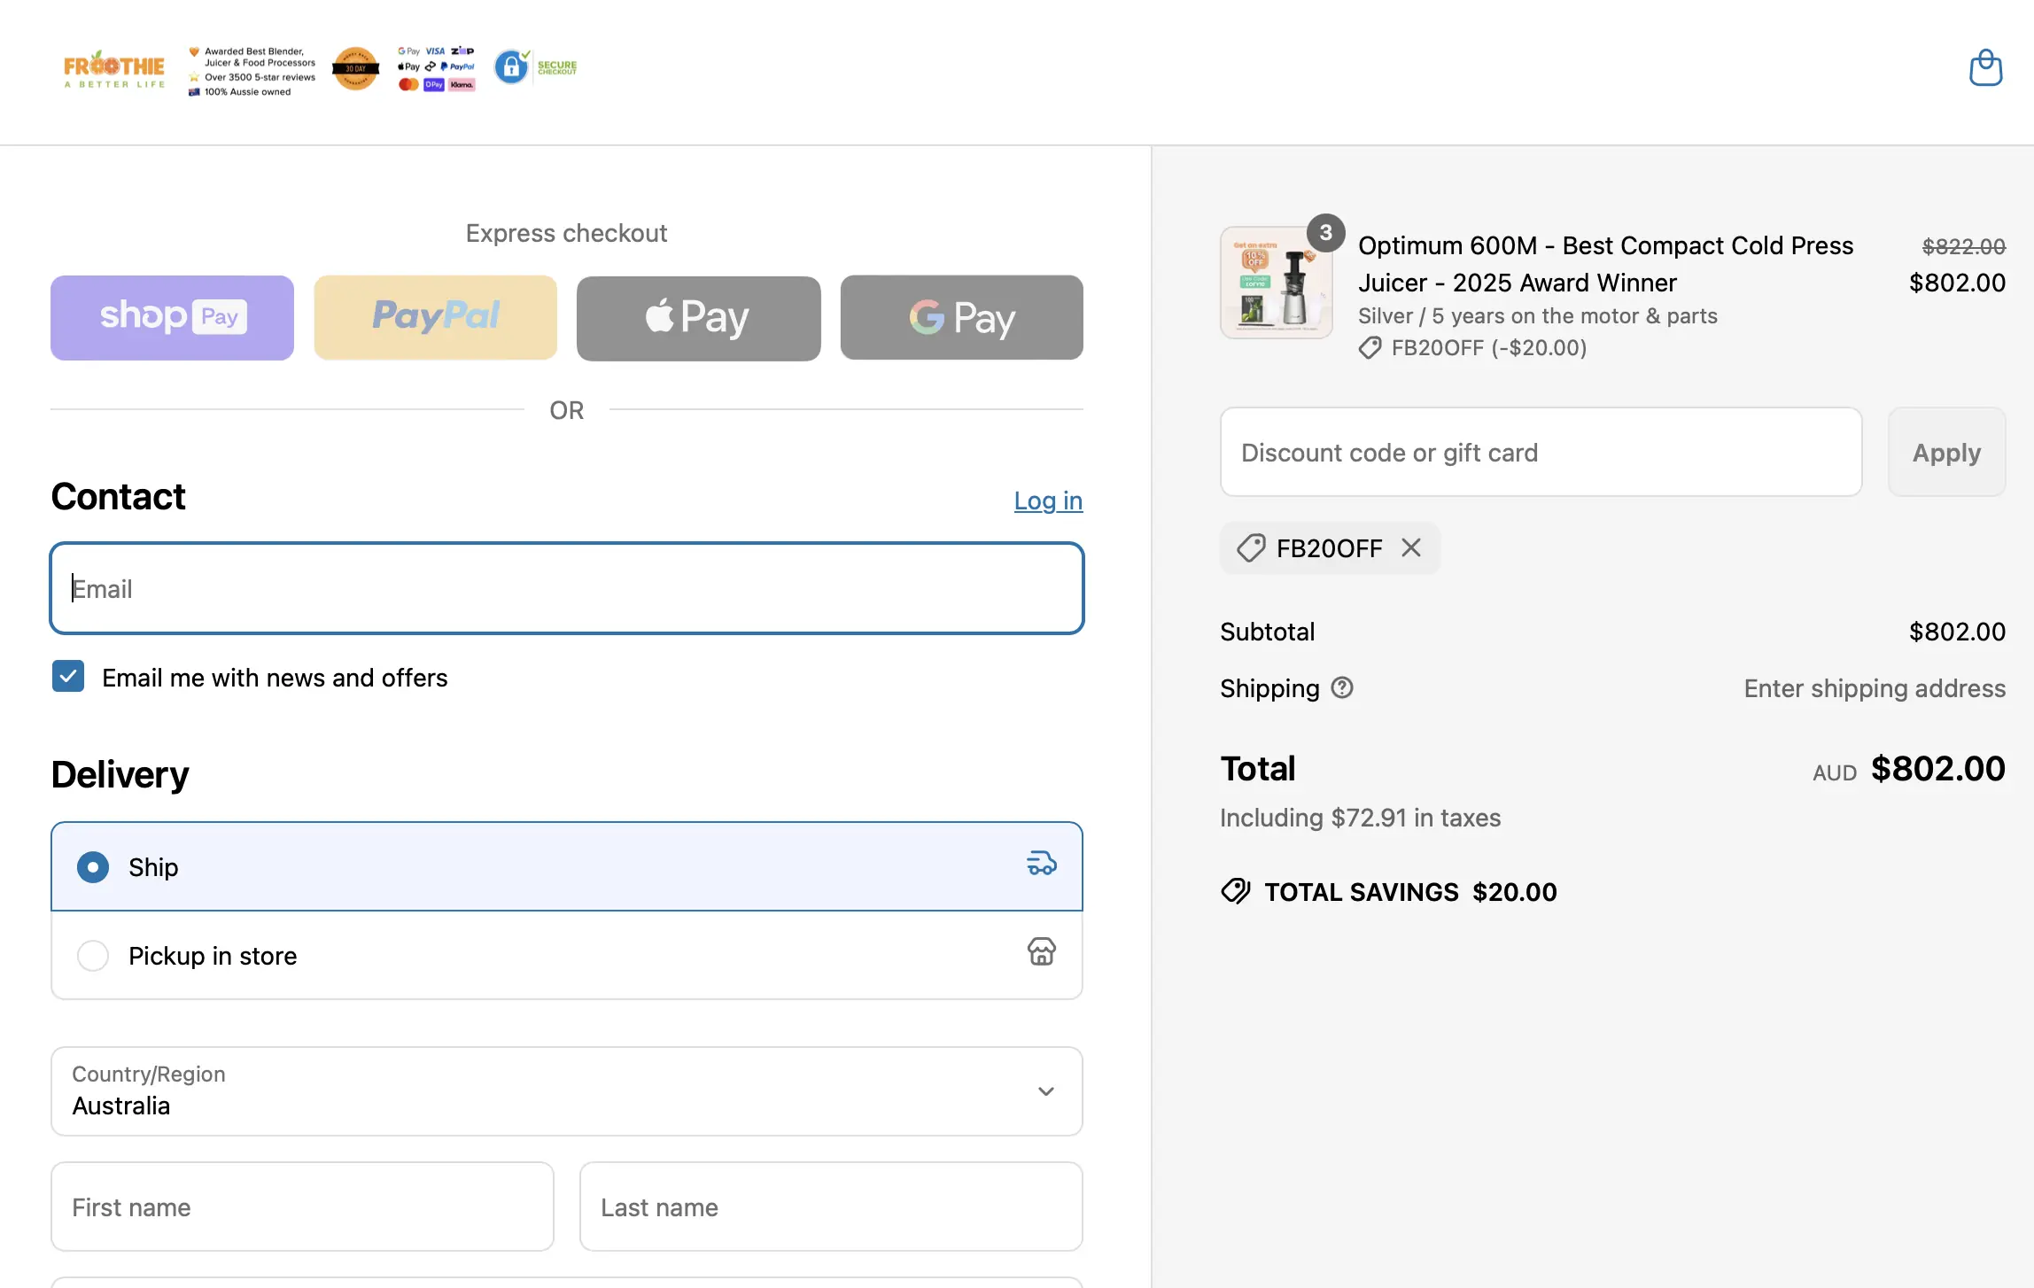2034x1288 pixels.
Task: Open the shopping bag cart icon
Action: [1985, 68]
